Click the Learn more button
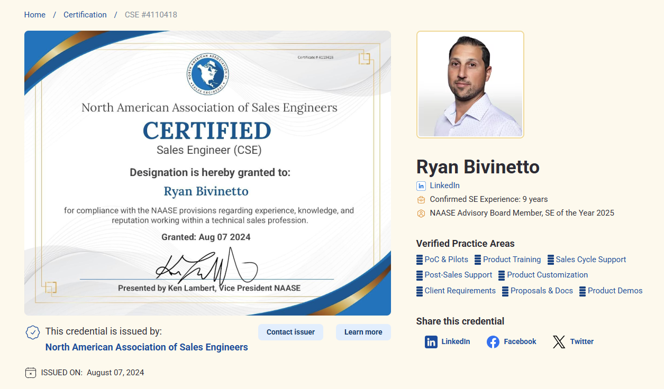Viewport: 664px width, 389px height. point(363,332)
